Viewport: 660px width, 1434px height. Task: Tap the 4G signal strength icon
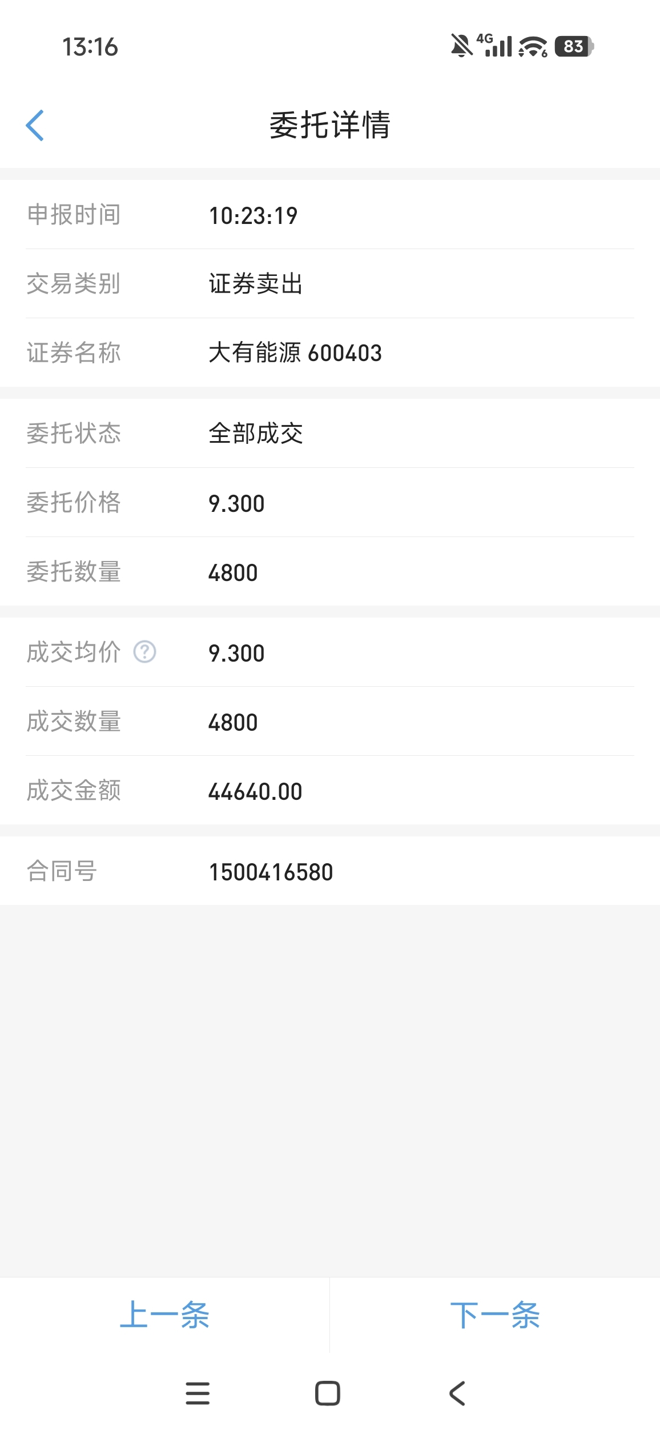[494, 45]
